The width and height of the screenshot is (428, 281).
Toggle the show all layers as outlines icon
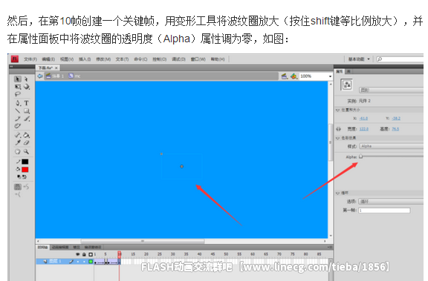click(x=91, y=254)
